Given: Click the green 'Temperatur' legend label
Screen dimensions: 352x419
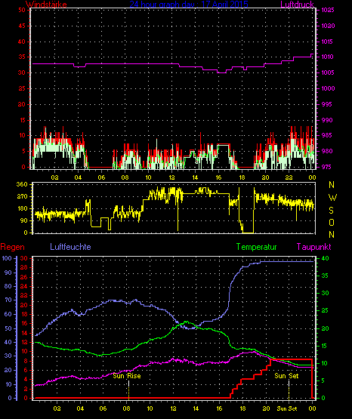Looking at the screenshot, I should point(256,247).
